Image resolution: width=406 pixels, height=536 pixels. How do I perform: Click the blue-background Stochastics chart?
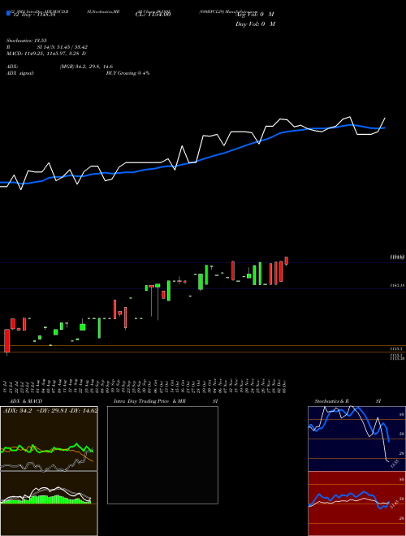(x=356, y=439)
